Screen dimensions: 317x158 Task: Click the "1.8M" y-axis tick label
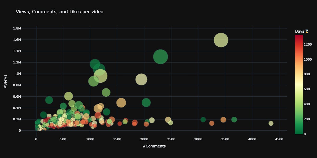tap(17, 28)
